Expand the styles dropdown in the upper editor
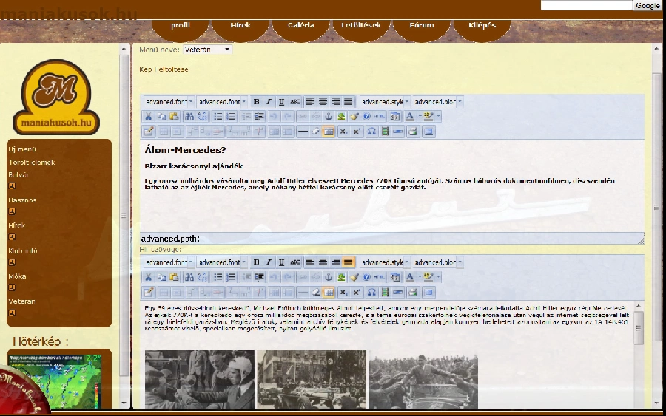 click(x=383, y=101)
